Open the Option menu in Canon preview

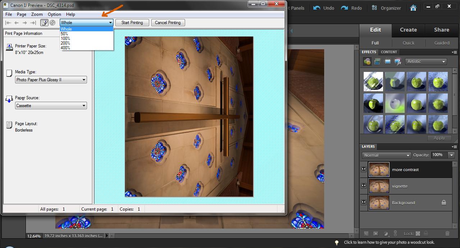54,14
